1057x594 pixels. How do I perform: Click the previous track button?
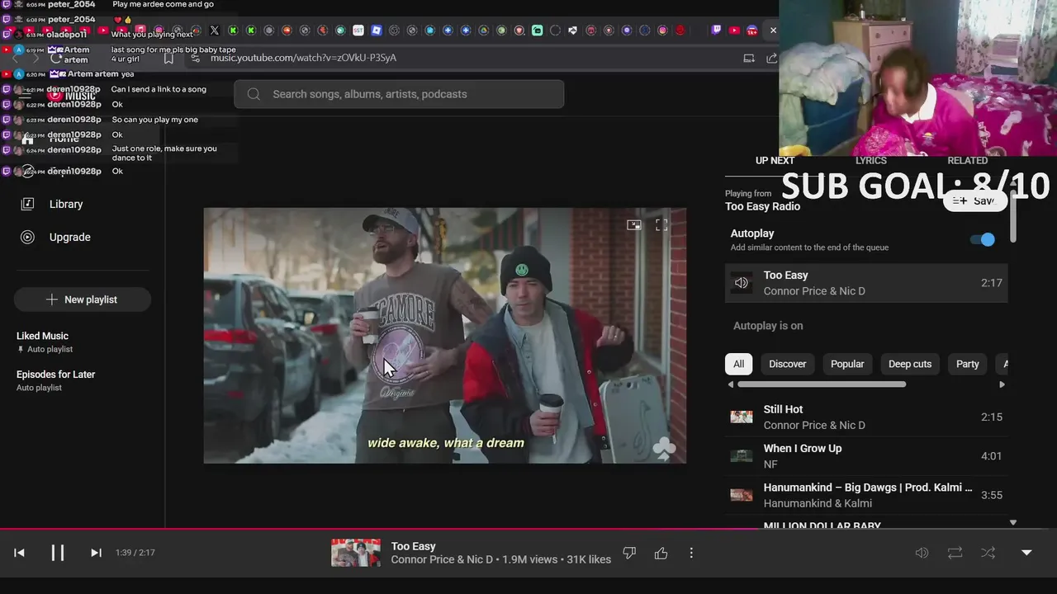(20, 553)
